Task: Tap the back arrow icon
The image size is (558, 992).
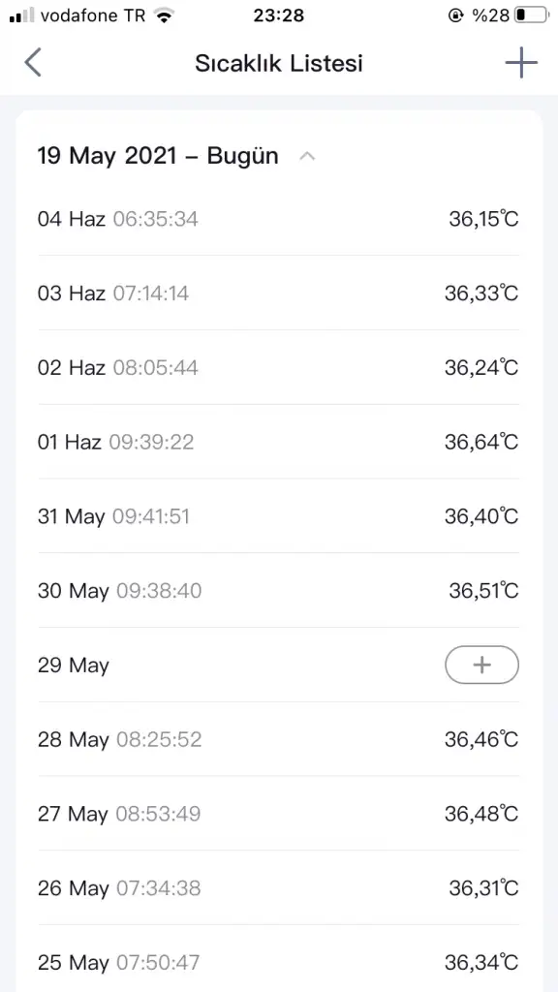Action: coord(33,63)
